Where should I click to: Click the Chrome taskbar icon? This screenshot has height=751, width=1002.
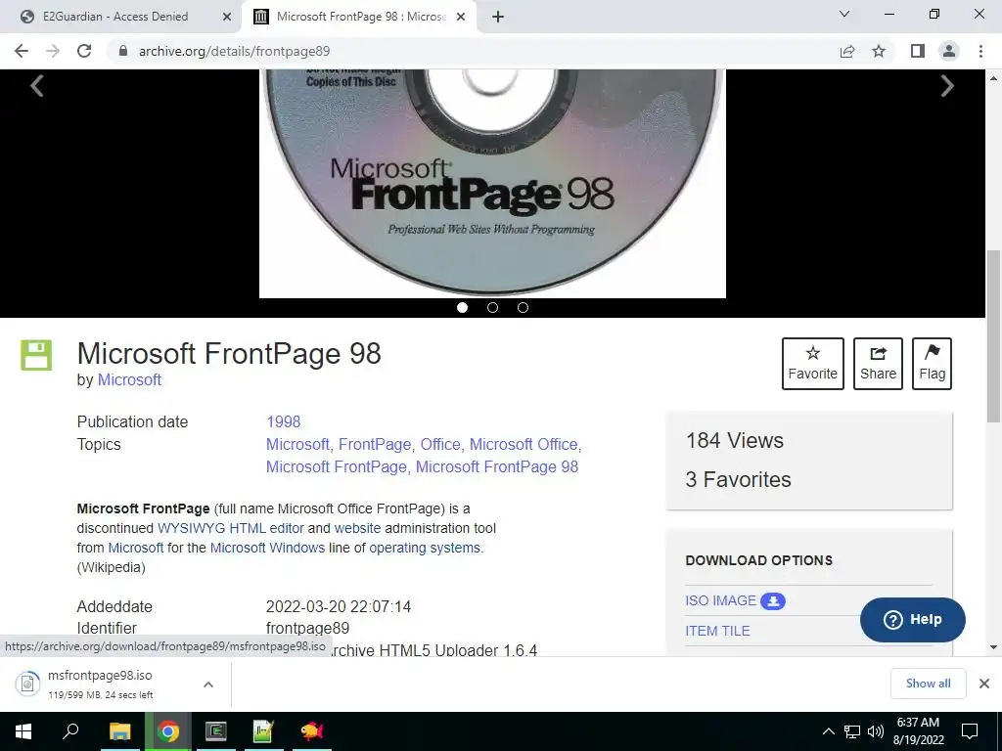click(168, 731)
